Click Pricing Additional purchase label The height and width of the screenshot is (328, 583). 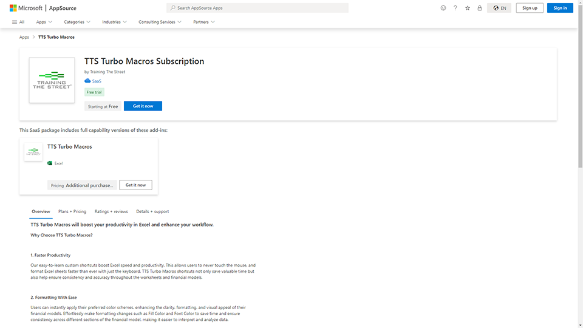82,185
